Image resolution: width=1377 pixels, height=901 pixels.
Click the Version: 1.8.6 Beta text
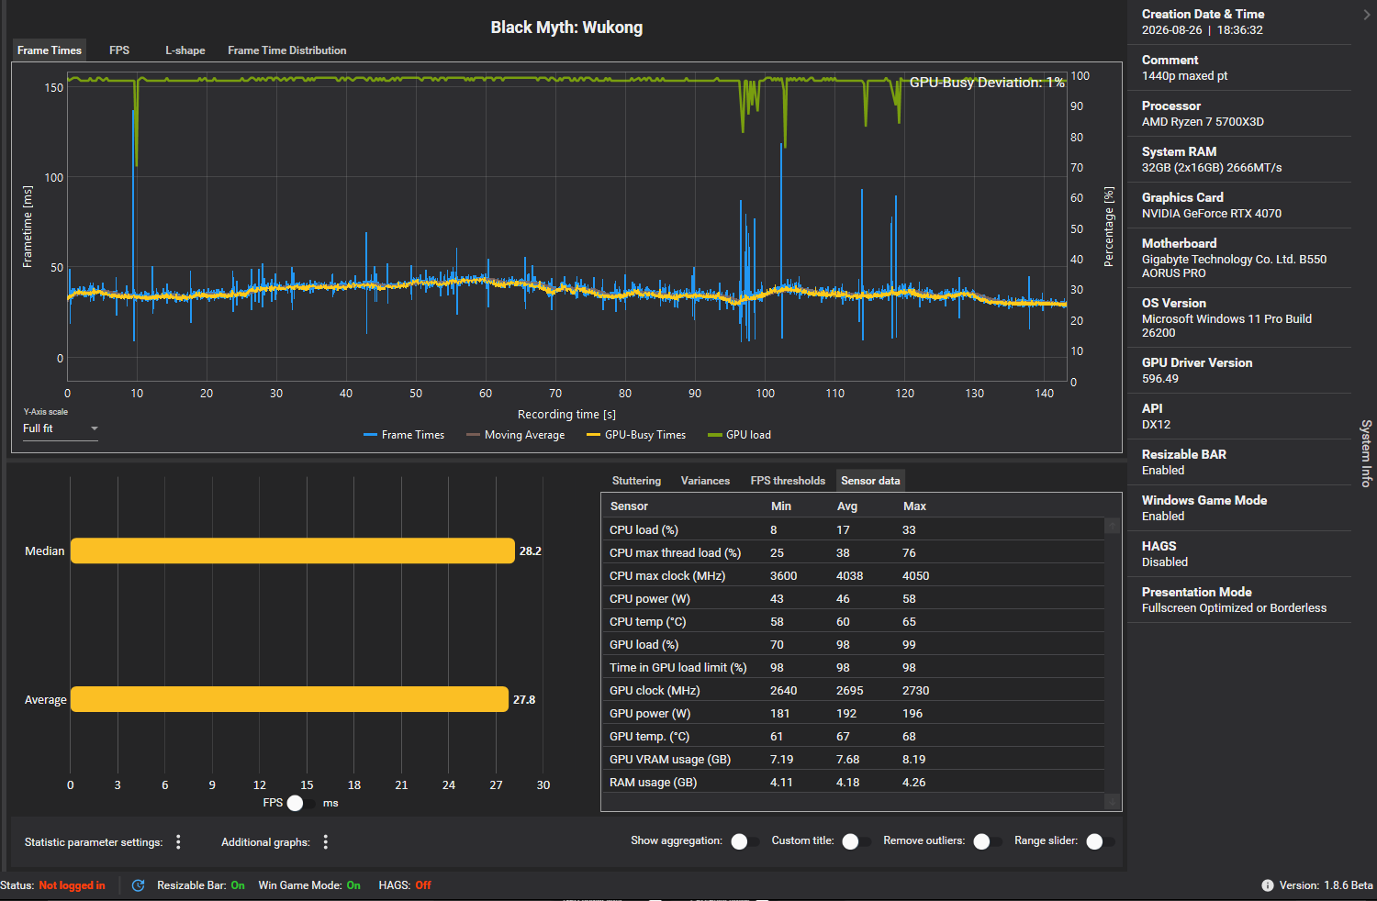pyautogui.click(x=1327, y=885)
